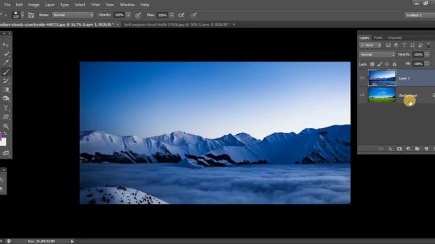Filter layers by smart object icon
The height and width of the screenshot is (244, 435).
(420, 45)
